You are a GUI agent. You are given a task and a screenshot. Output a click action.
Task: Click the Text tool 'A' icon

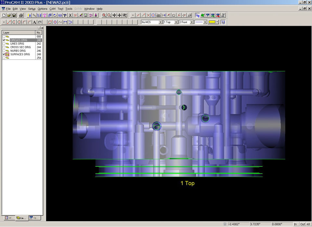point(34,22)
